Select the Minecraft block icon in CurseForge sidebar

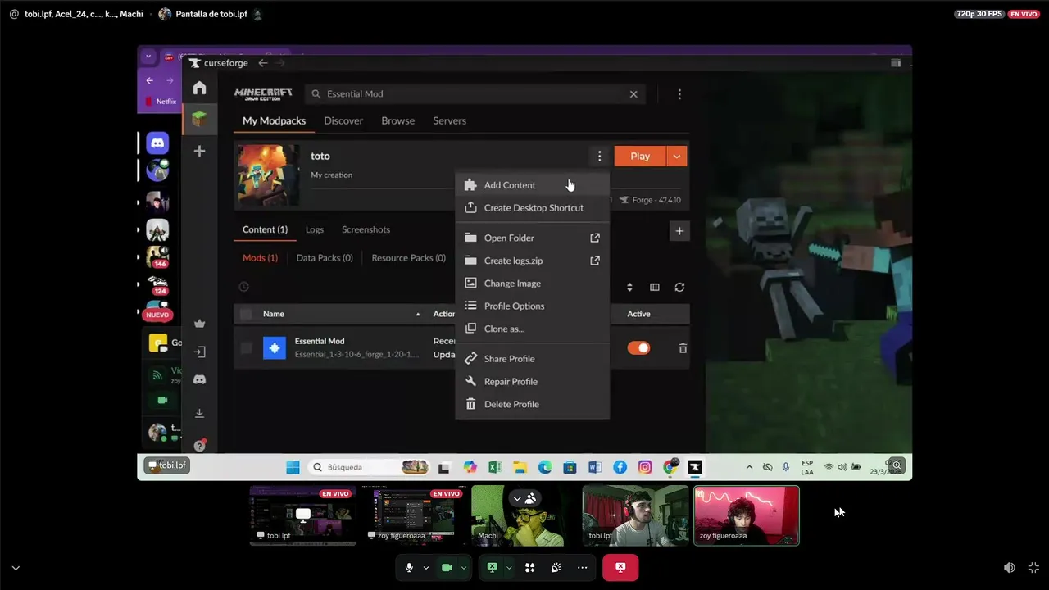pyautogui.click(x=199, y=120)
